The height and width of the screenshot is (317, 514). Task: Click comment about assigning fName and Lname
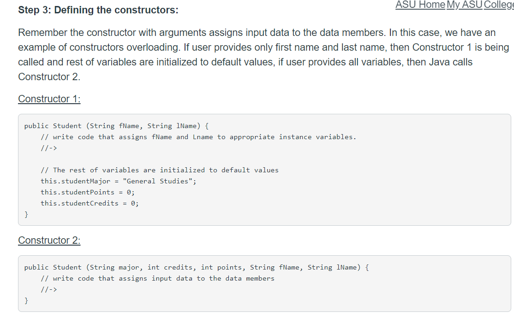pyautogui.click(x=198, y=137)
